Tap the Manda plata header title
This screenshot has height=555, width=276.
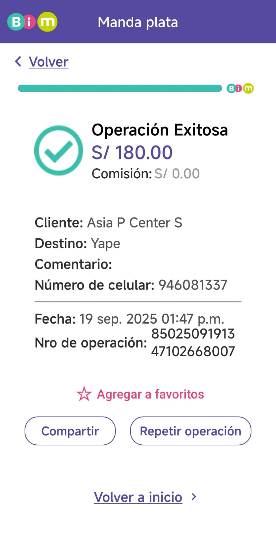coord(138,22)
